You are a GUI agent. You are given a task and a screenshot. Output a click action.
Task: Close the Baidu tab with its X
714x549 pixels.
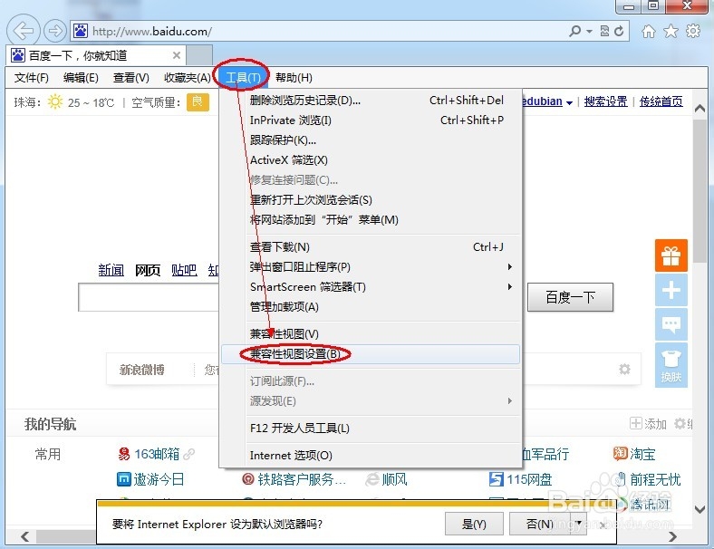(177, 55)
